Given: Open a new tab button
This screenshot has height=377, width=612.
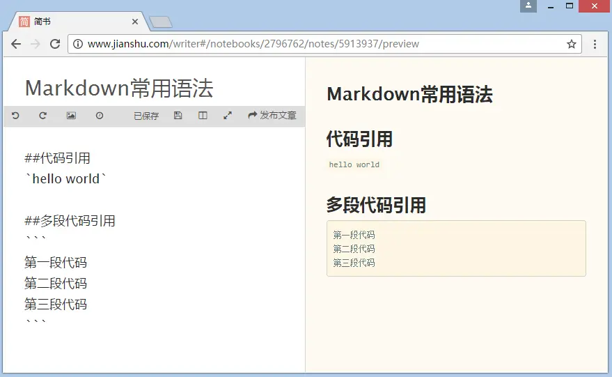Looking at the screenshot, I should pos(161,22).
